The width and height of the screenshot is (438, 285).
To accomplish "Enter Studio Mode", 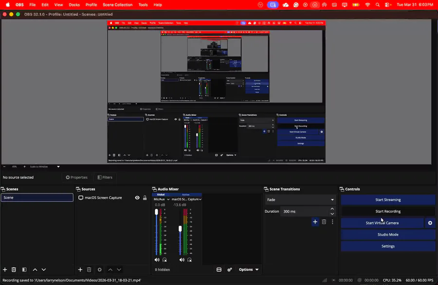I will point(388,235).
